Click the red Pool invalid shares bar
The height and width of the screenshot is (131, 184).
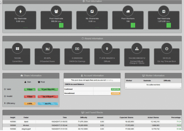48,97
